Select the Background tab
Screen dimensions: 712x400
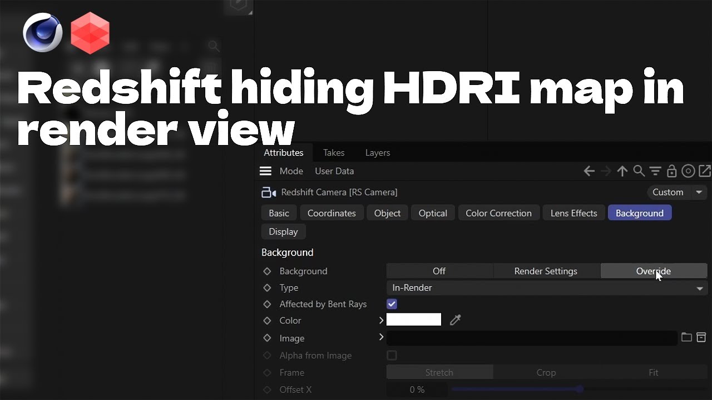[640, 213]
